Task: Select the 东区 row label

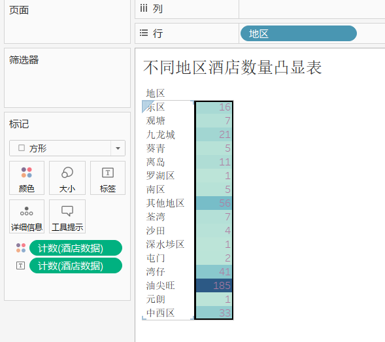Action: (x=156, y=107)
